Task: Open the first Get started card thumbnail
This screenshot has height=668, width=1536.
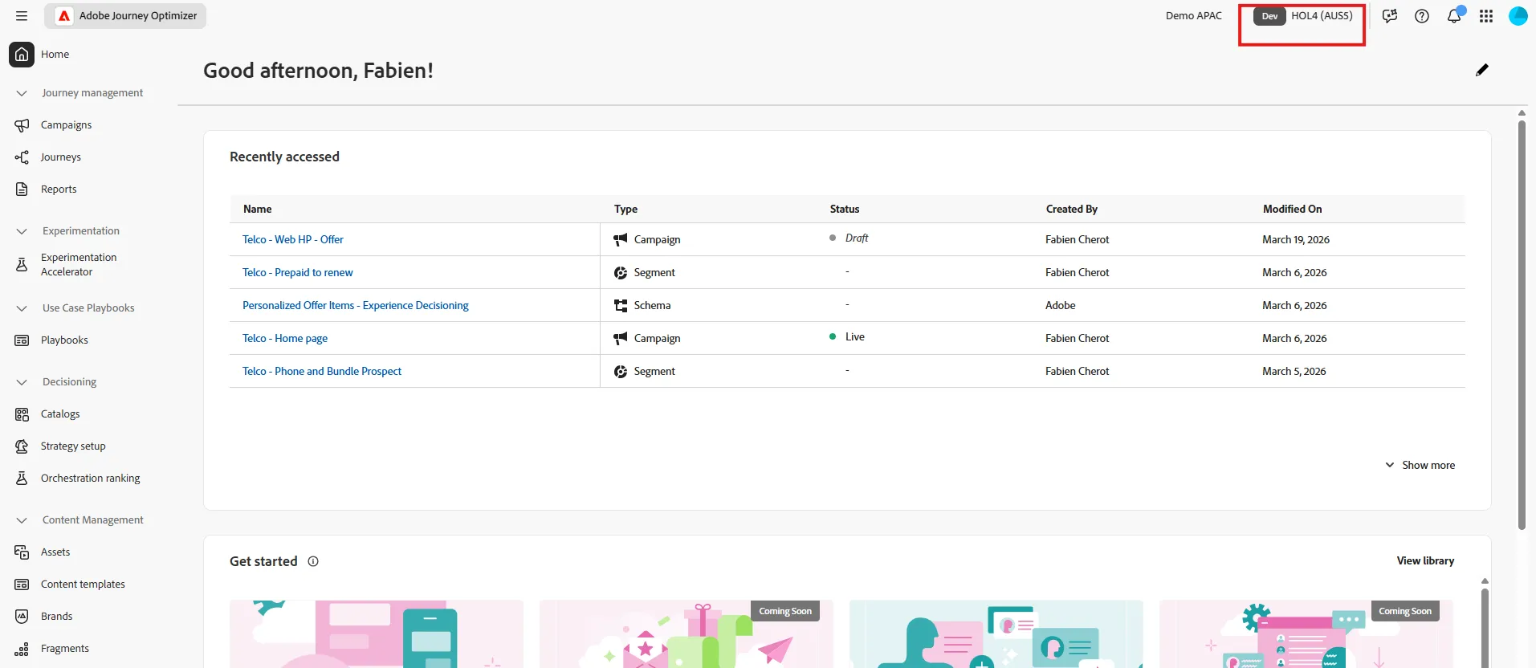Action: pyautogui.click(x=377, y=634)
